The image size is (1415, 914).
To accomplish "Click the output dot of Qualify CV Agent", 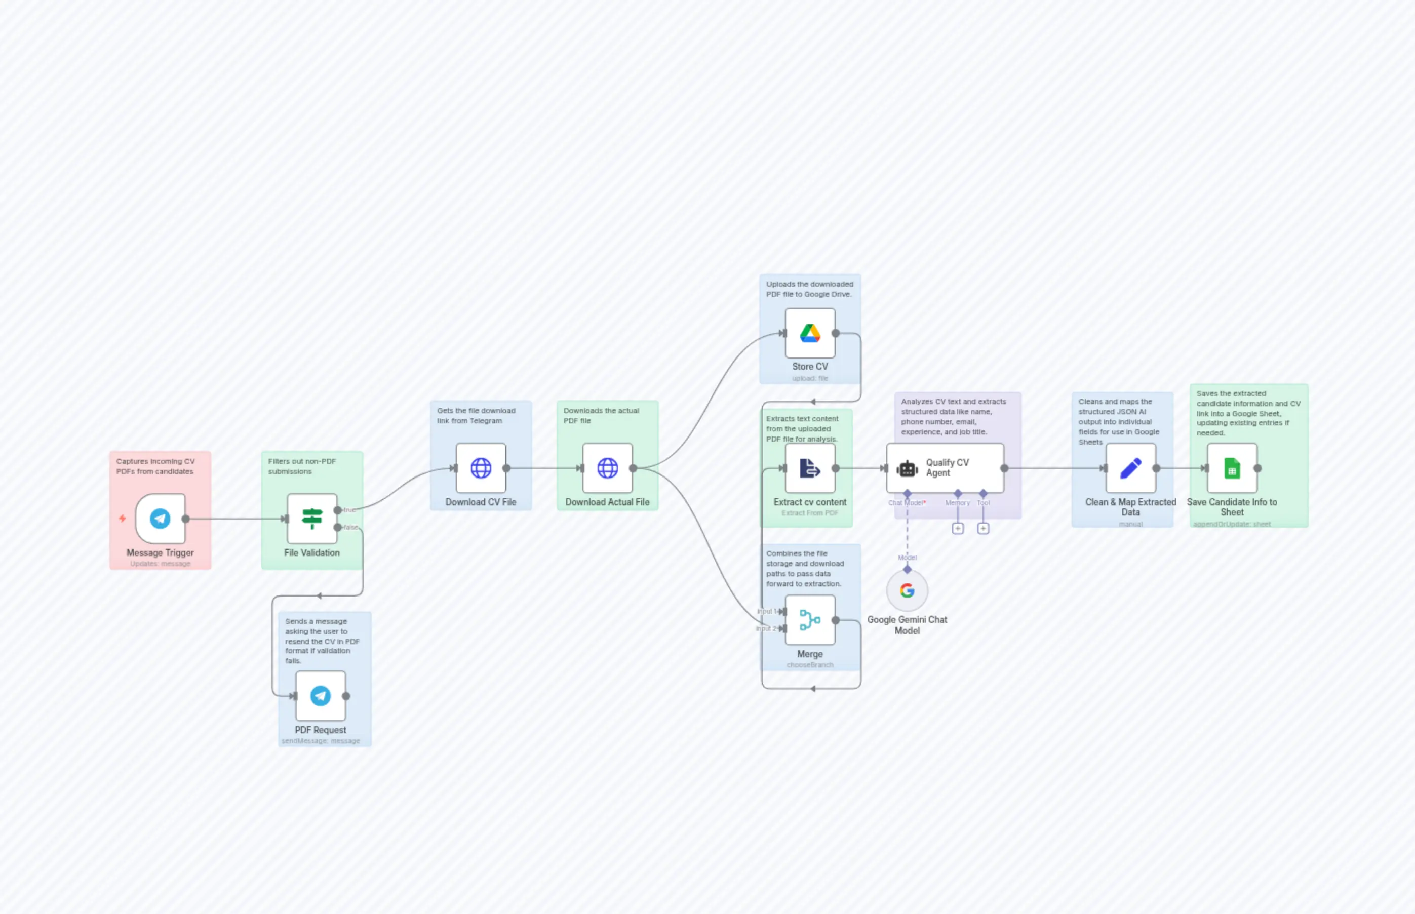I will pos(1005,468).
